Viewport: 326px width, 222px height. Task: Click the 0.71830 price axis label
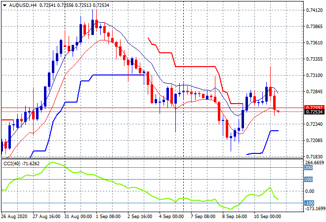click(x=313, y=156)
